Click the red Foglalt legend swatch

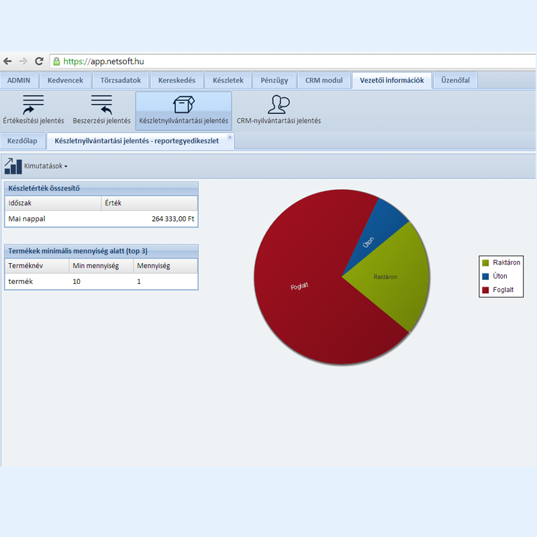[485, 291]
